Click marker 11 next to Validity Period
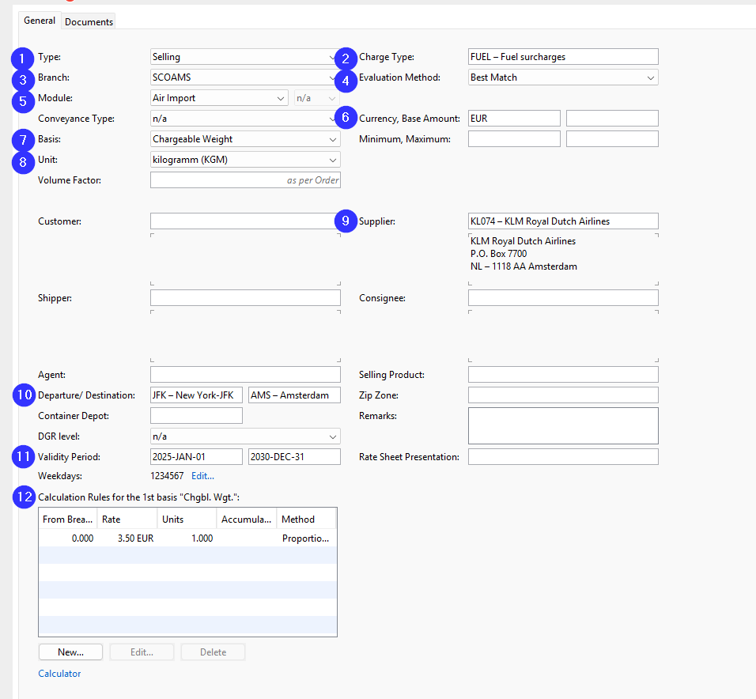The width and height of the screenshot is (756, 699). [23, 457]
